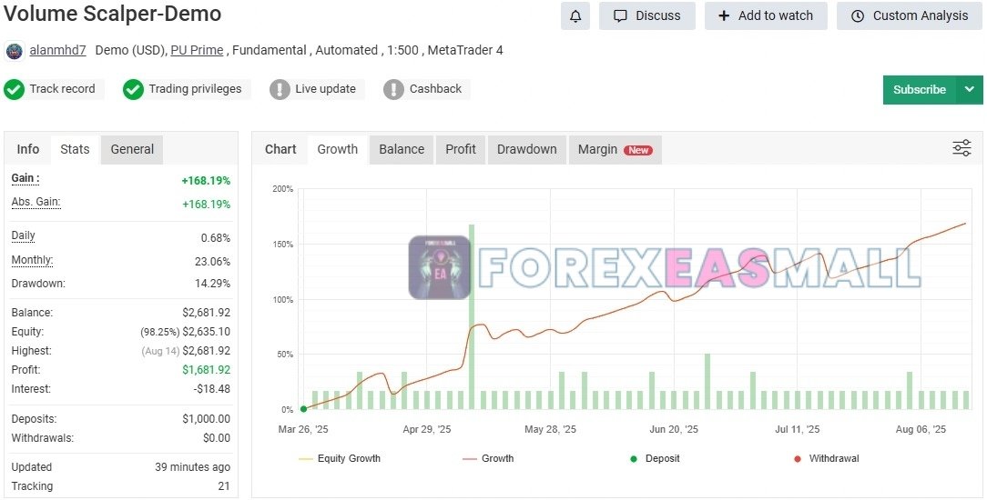This screenshot has width=987, height=500.
Task: Click the Add to watch button
Action: 765,15
